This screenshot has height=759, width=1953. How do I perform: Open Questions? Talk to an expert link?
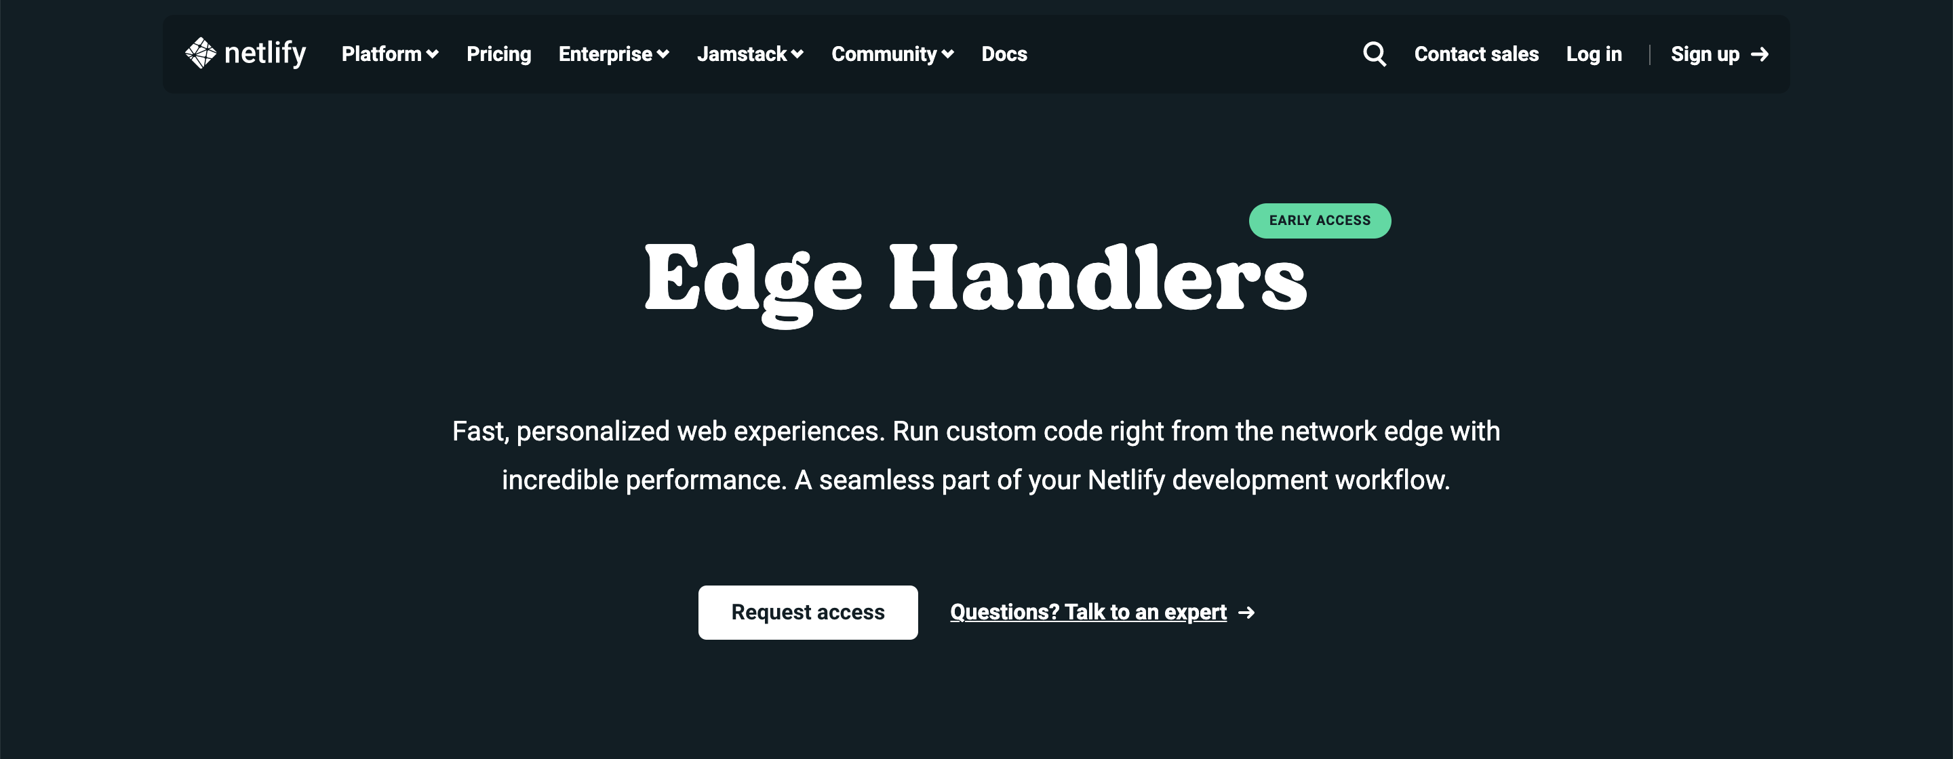tap(1088, 612)
